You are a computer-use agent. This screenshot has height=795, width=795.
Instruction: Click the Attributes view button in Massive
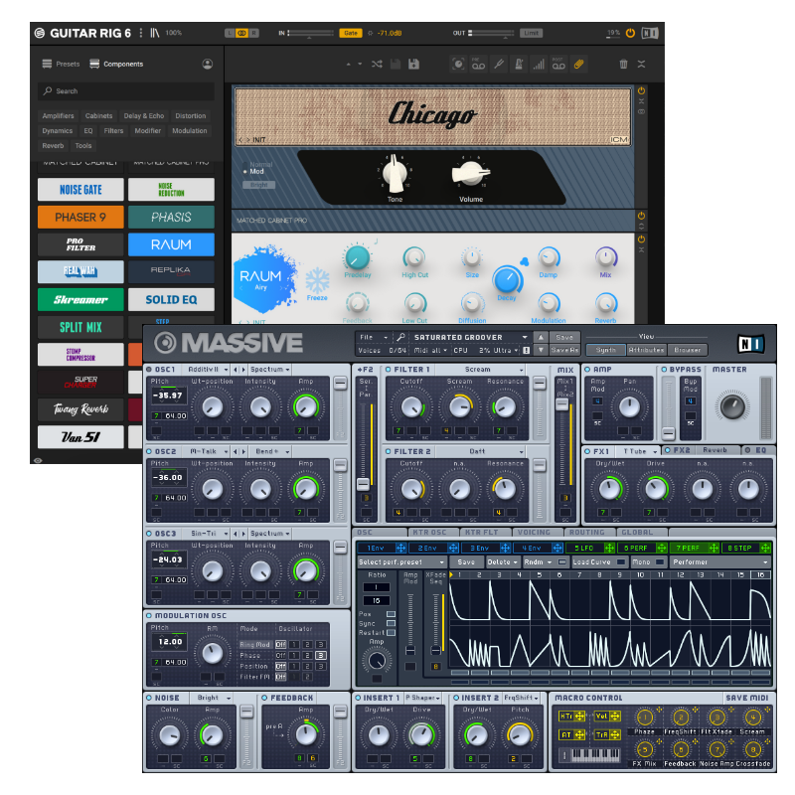(647, 350)
